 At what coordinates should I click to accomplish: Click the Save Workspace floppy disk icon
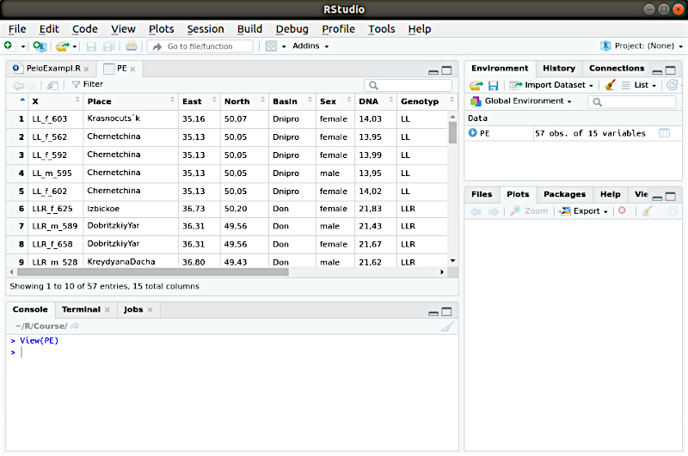click(x=493, y=85)
